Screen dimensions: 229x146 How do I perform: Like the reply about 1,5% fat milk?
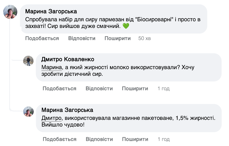[59, 139]
